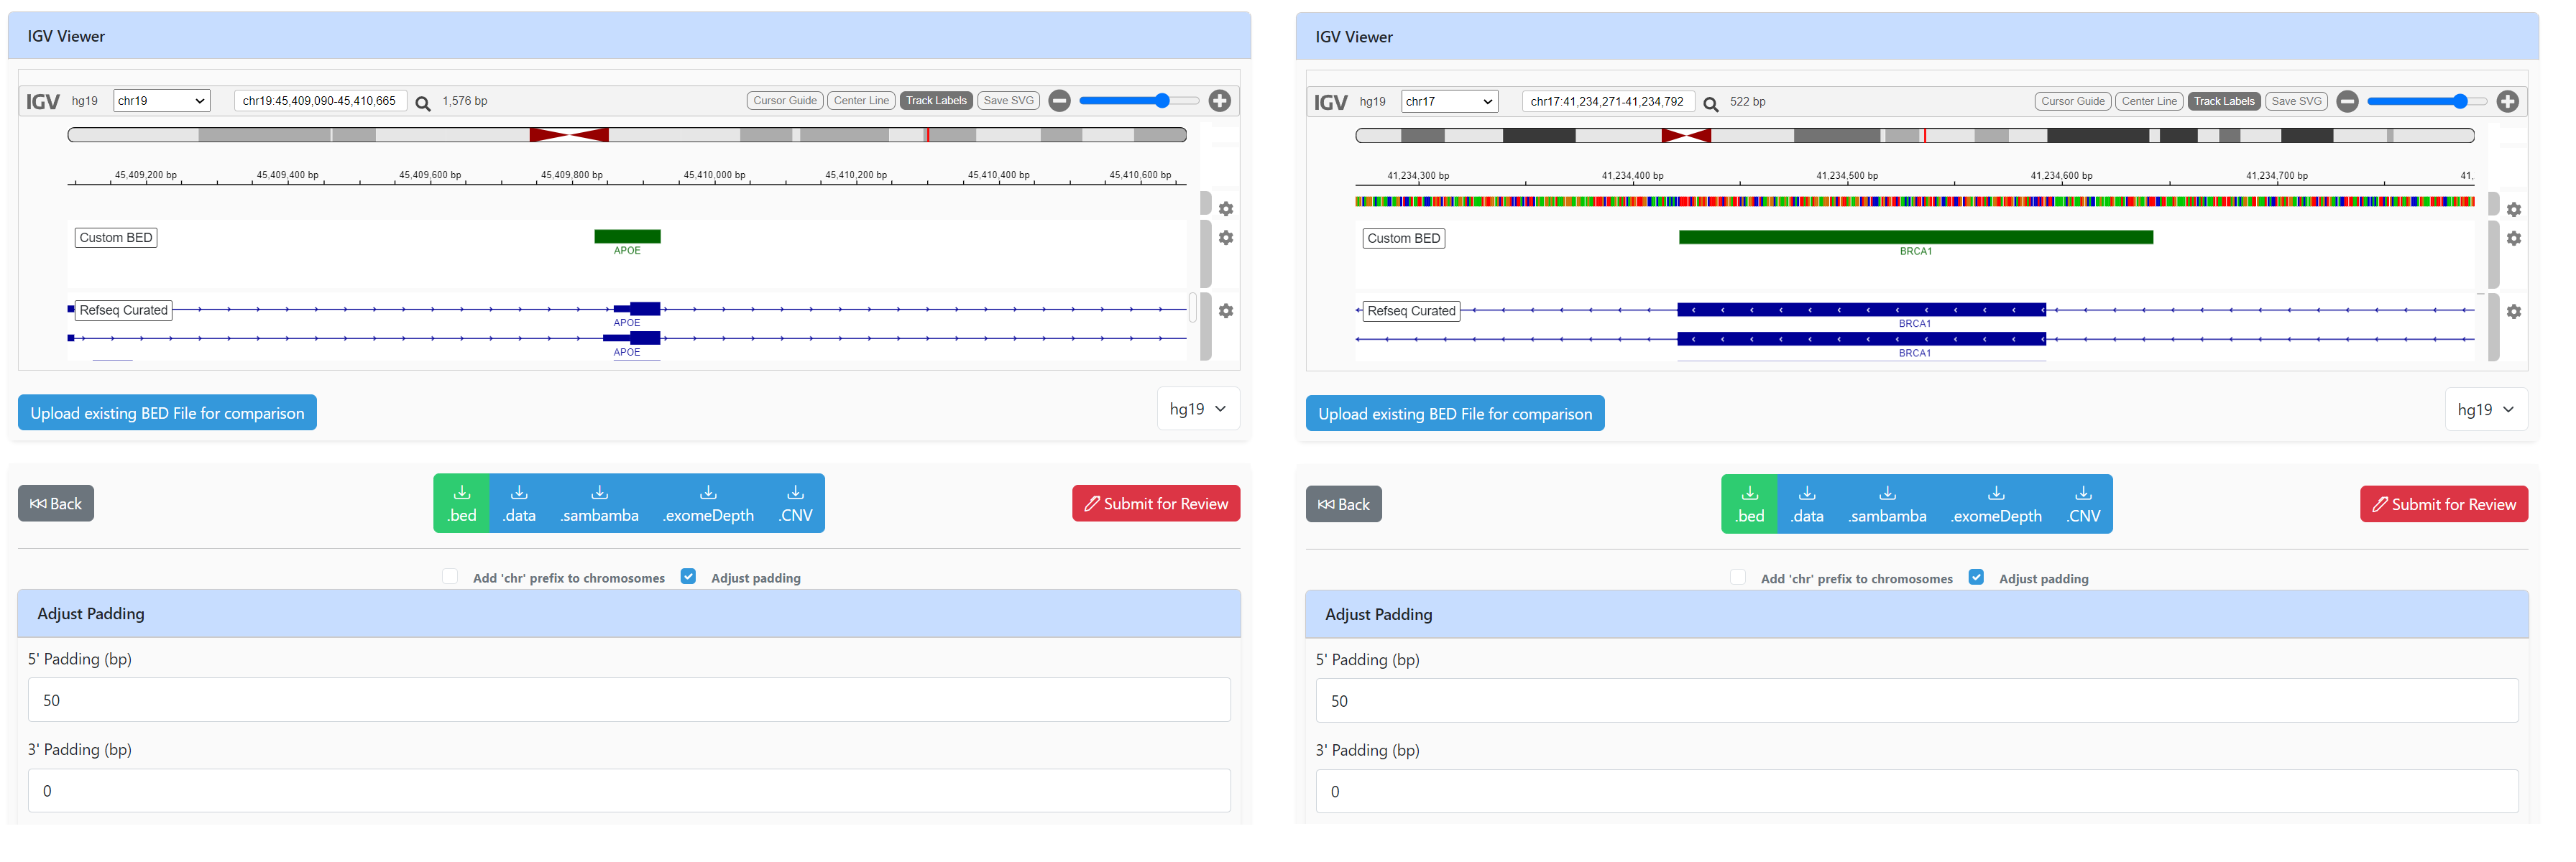2576x862 pixels.
Task: Toggle Track Labels in left viewer
Action: pyautogui.click(x=936, y=101)
